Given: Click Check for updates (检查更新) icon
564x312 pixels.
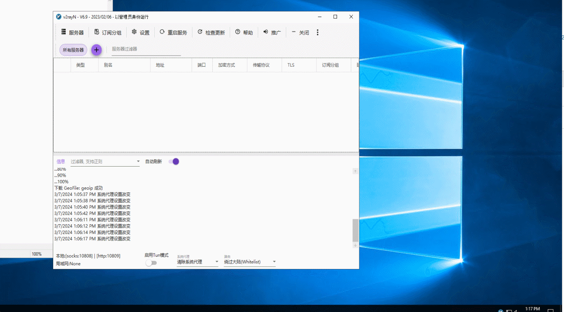Looking at the screenshot, I should 200,32.
